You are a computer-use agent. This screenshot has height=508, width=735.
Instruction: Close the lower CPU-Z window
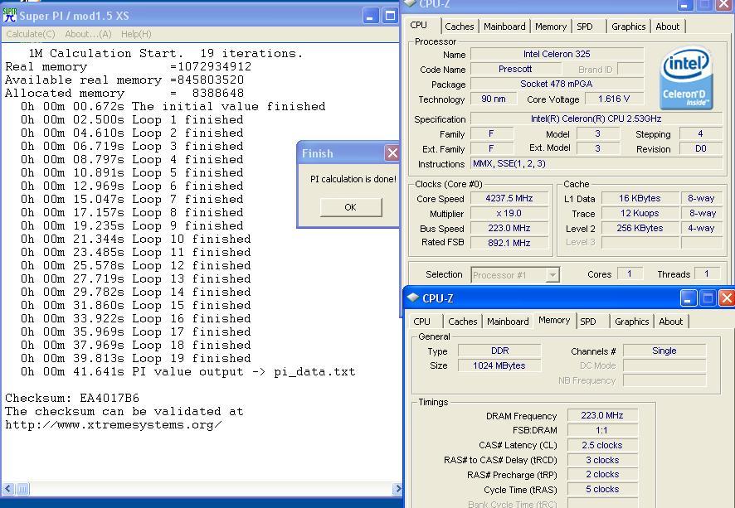727,298
